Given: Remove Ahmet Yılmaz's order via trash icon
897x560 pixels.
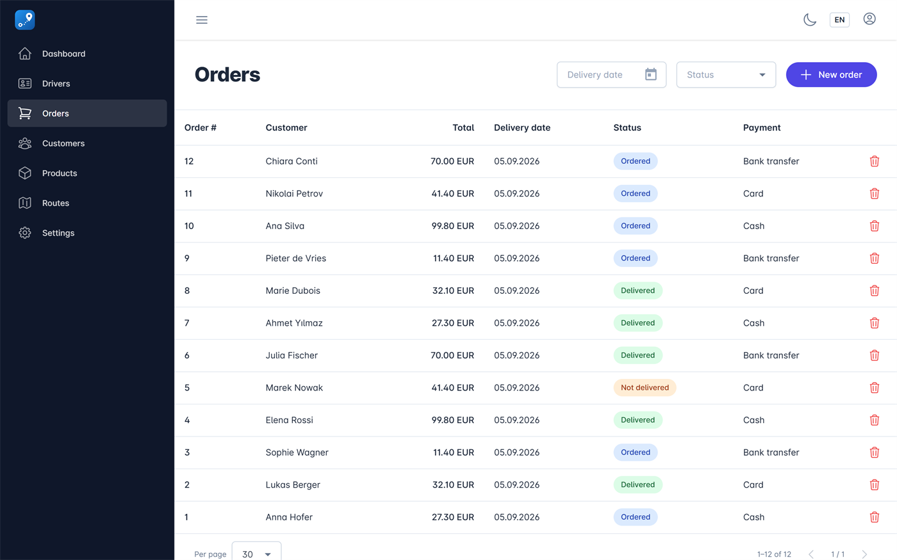Looking at the screenshot, I should 875,323.
